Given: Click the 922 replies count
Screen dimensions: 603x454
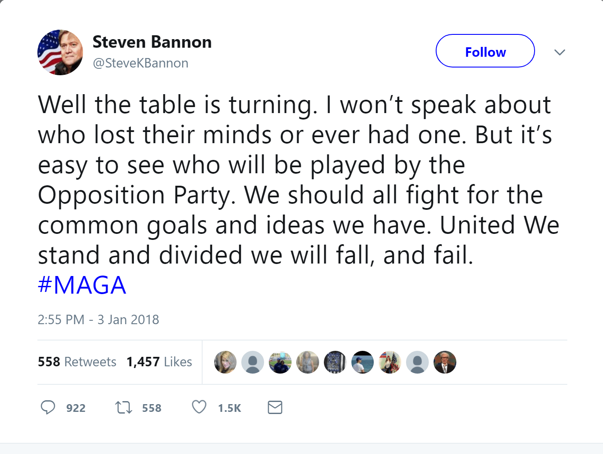Looking at the screenshot, I should tap(75, 408).
